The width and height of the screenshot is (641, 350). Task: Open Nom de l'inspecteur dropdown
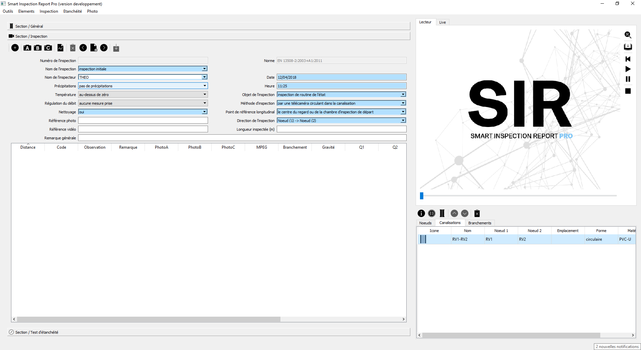tap(204, 77)
